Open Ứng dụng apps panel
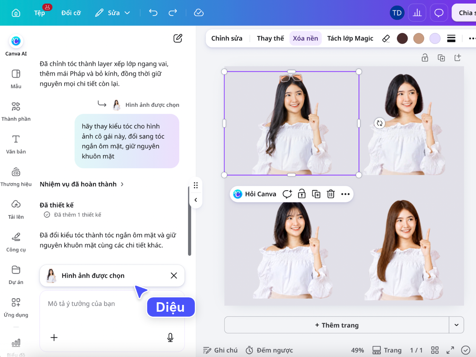 [x=16, y=307]
